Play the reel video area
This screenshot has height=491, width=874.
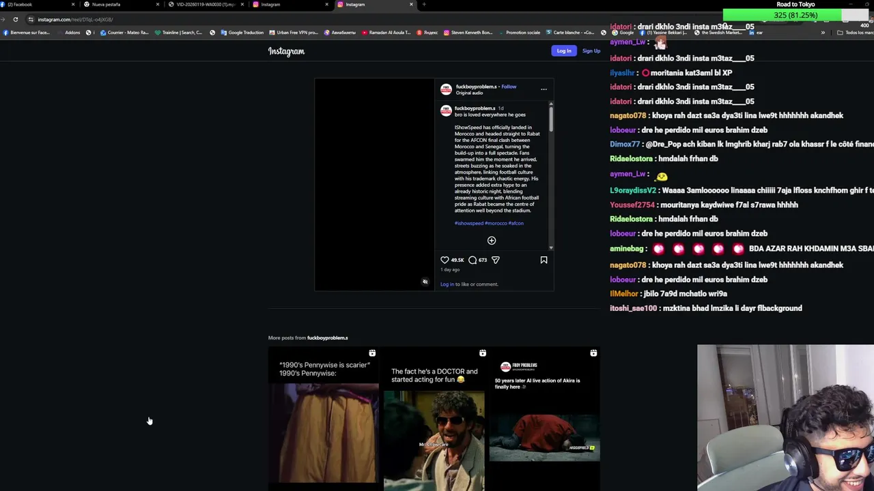(374, 185)
